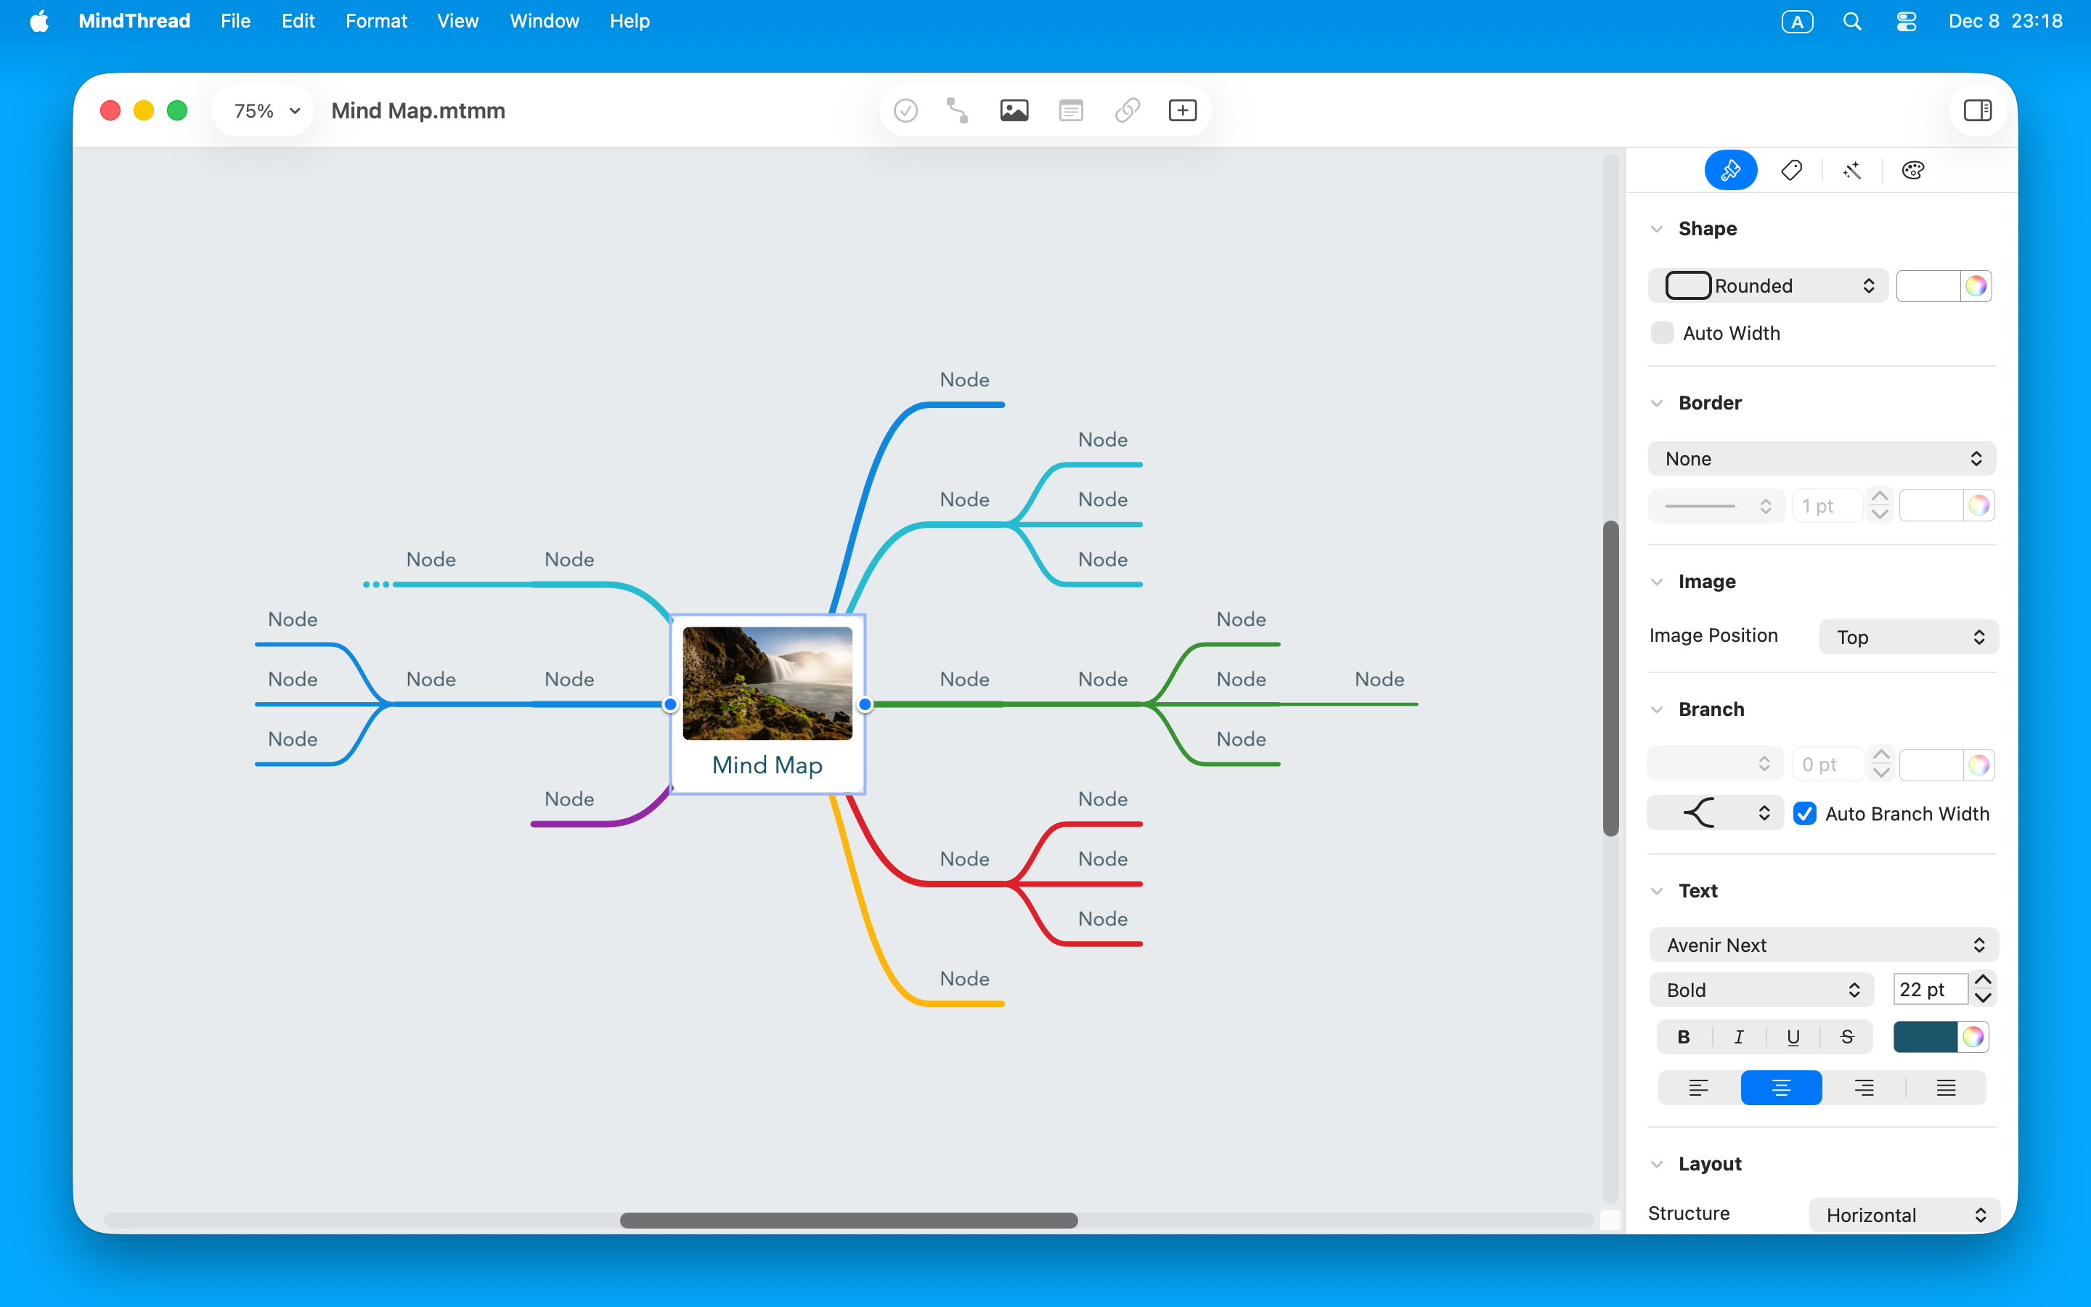Collapse the Branch section
This screenshot has width=2091, height=1307.
tap(1656, 709)
